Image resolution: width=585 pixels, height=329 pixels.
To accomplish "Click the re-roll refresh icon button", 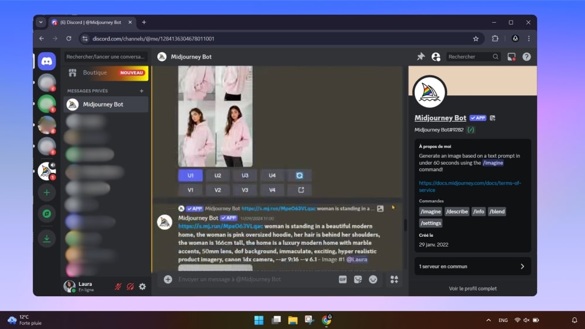I will point(300,175).
